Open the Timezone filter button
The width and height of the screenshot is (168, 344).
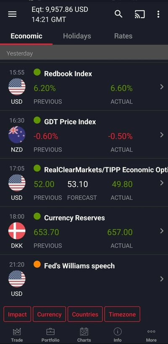[x=122, y=314]
